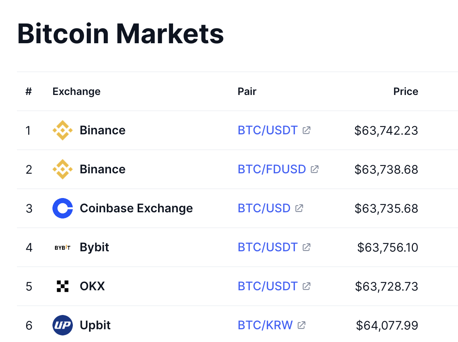The width and height of the screenshot is (458, 342).
Task: Open the BTC/FDUSD pair link
Action: (271, 169)
